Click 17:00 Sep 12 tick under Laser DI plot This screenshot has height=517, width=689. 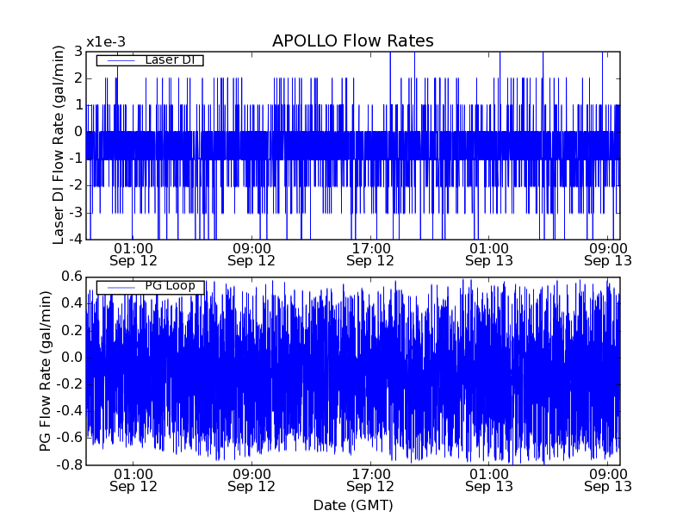coord(370,254)
